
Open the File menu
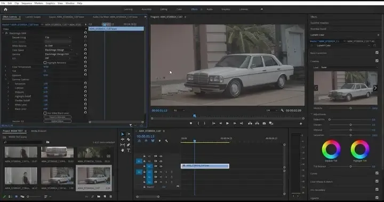point(3,3)
